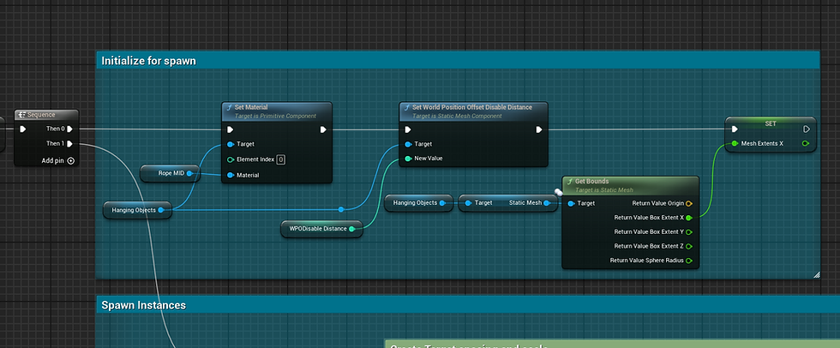Click Target pin on Get Bounds

(x=571, y=203)
